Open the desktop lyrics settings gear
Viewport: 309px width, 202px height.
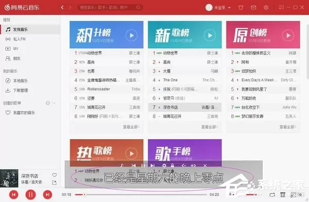164,165
